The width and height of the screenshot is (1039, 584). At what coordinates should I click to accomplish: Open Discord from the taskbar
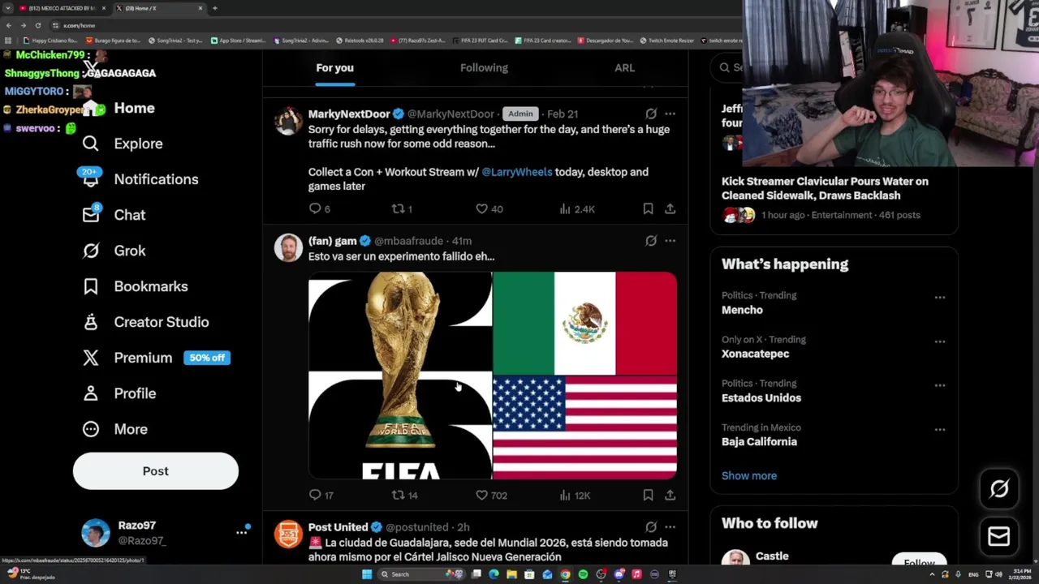click(x=619, y=574)
